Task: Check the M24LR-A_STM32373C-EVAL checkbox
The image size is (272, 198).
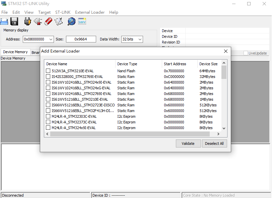Action: click(48, 122)
